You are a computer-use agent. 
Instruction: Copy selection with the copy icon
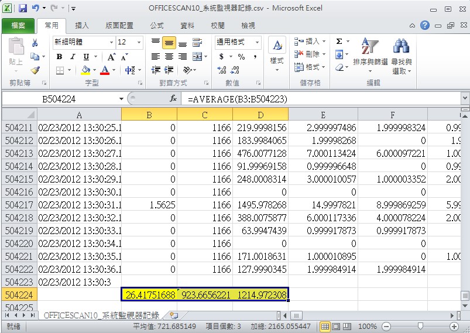35,56
